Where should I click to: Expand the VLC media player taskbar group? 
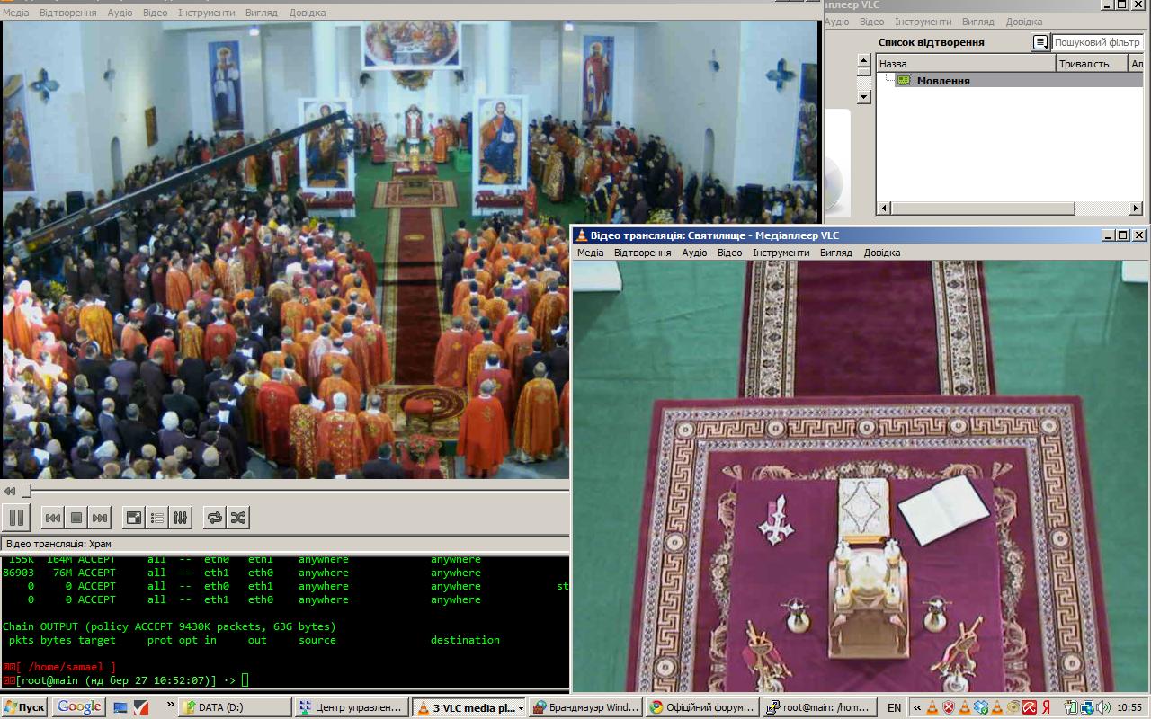point(468,707)
